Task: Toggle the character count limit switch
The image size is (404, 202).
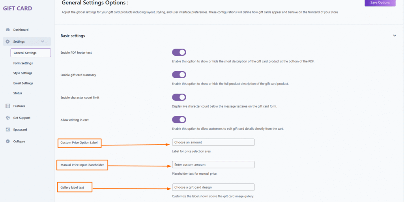Action: click(x=179, y=97)
